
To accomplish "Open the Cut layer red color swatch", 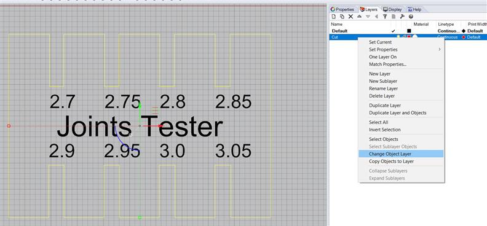I will tap(410, 37).
